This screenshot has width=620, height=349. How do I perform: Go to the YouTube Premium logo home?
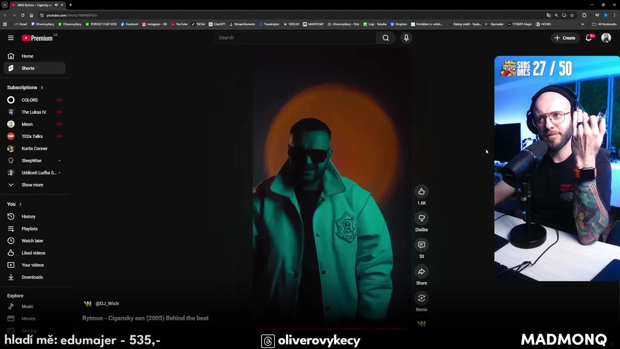pyautogui.click(x=37, y=38)
